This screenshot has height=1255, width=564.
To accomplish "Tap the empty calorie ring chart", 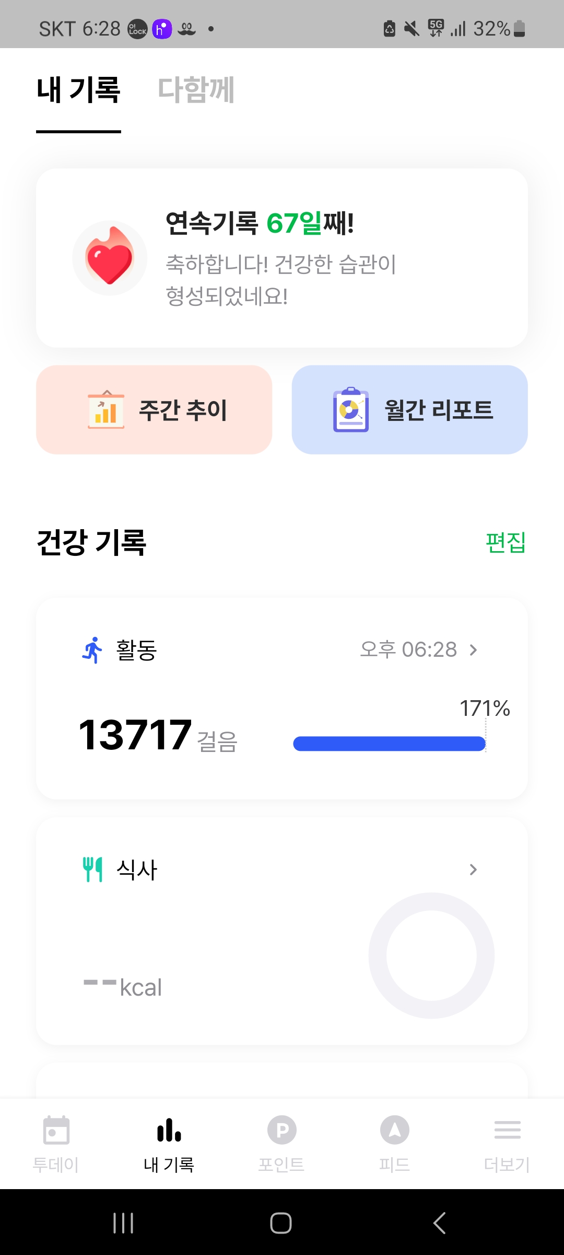I will pos(431,955).
